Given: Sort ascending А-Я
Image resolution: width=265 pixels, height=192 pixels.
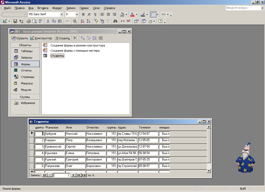Looking at the screenshot, I should (83, 21).
